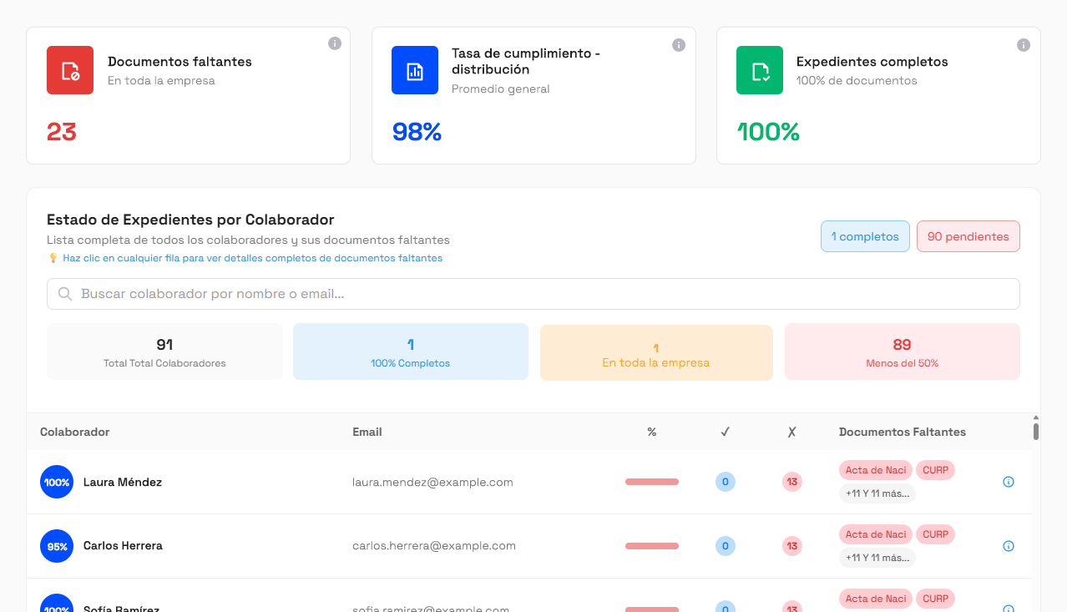Open info tooltip on Tasa de cumplimiento card
This screenshot has height=612, width=1067.
(x=679, y=45)
